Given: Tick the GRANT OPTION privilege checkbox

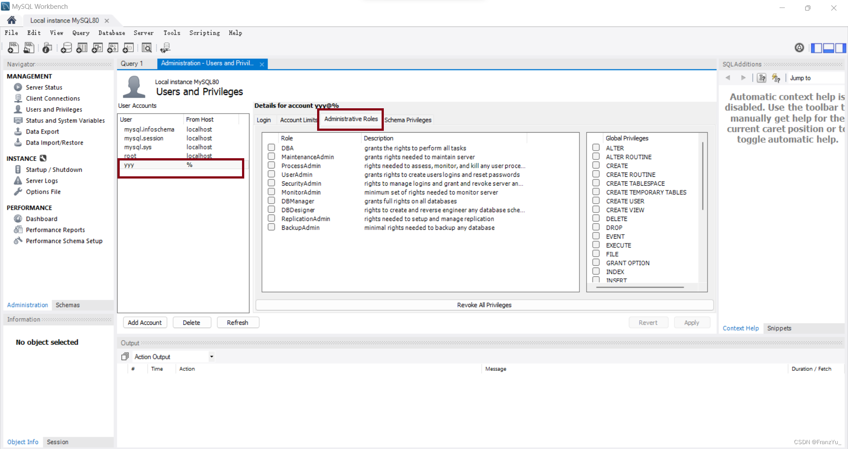Looking at the screenshot, I should (596, 262).
